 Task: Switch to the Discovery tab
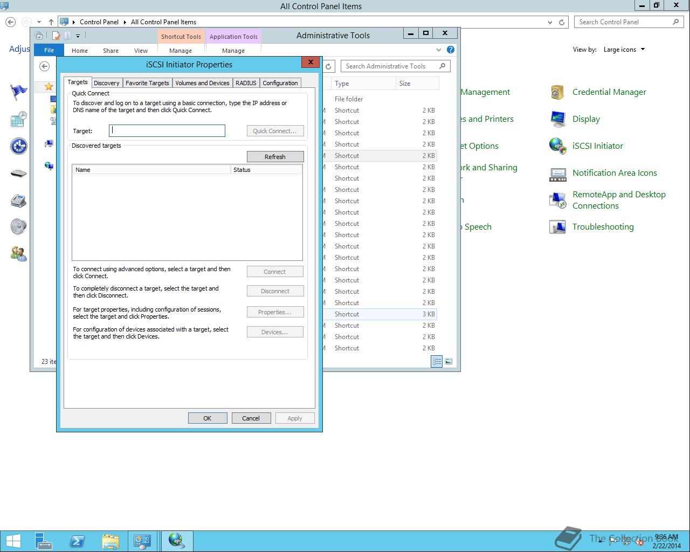pos(106,83)
